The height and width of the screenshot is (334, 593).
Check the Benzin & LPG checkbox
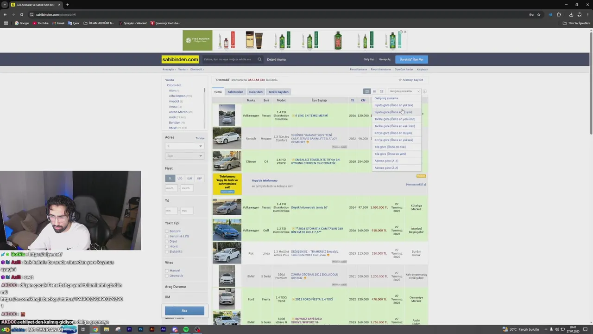coord(167,236)
